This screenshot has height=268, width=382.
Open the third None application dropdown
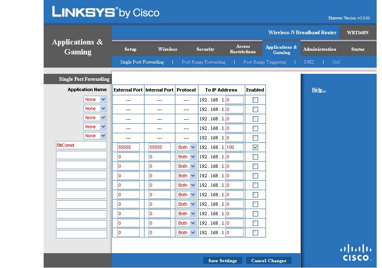point(95,118)
